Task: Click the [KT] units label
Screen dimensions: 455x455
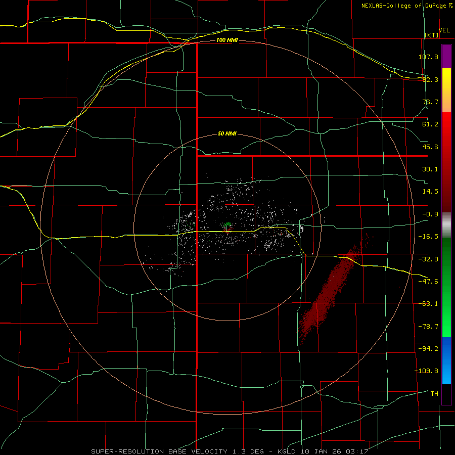Action: tap(432, 35)
